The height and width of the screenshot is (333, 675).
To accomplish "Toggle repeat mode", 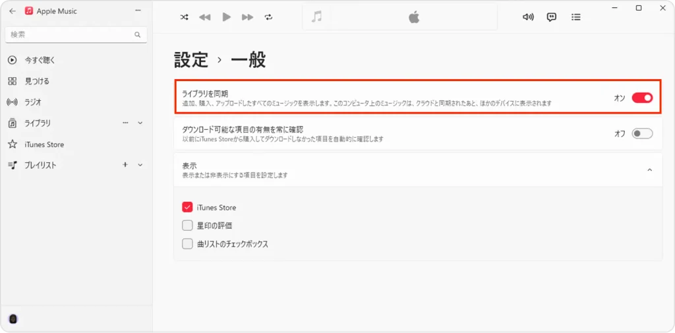I will [269, 17].
